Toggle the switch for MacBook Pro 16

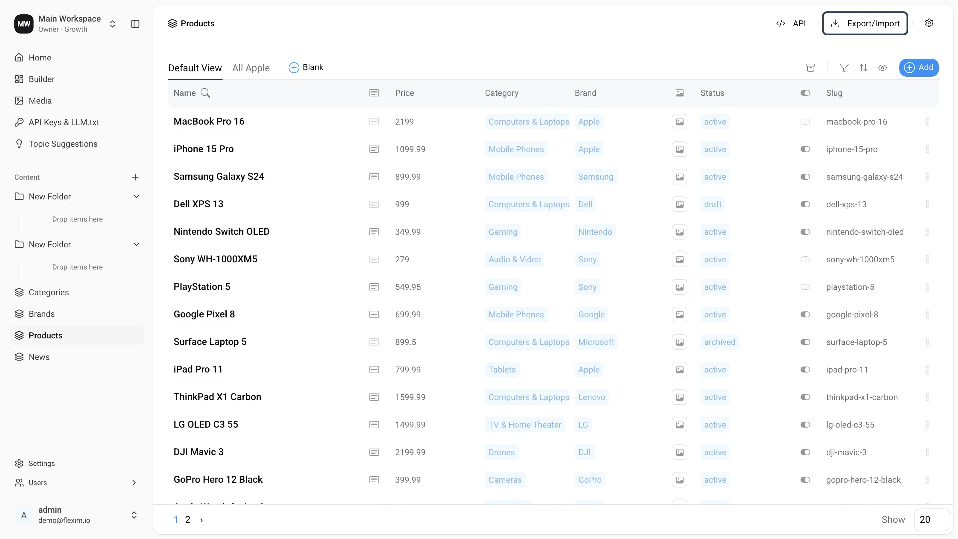pos(805,122)
